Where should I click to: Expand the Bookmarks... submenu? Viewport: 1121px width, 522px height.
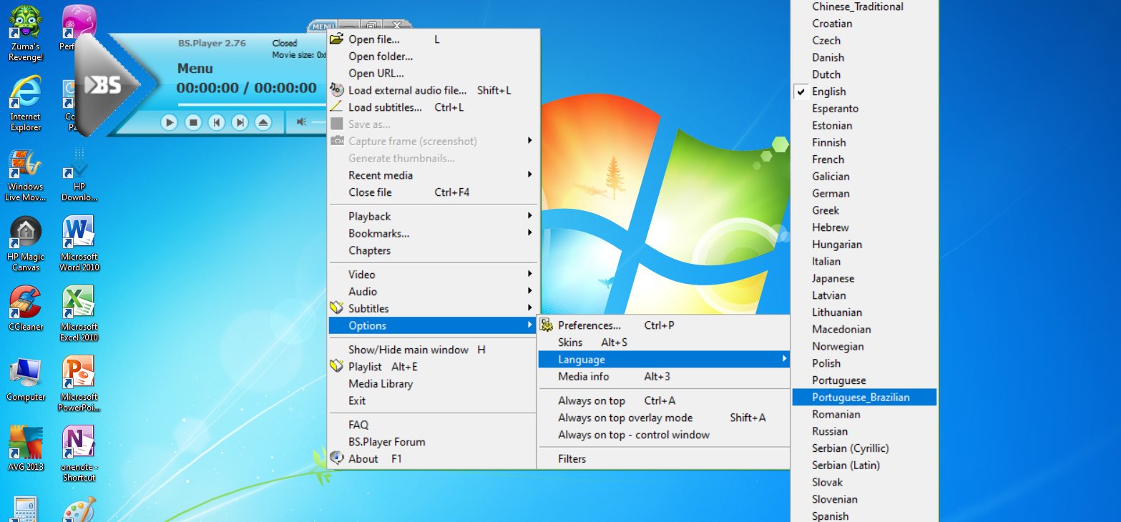[x=432, y=234]
